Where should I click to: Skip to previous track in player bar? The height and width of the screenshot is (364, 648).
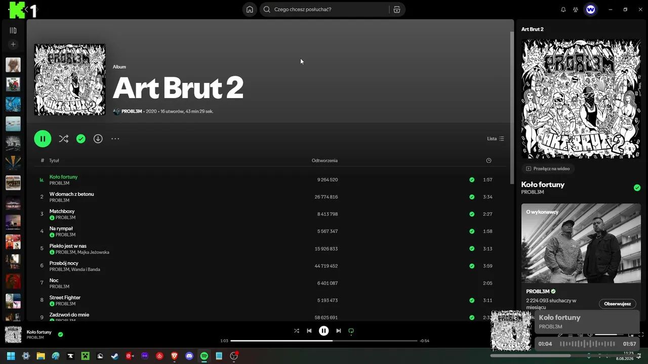point(309,331)
